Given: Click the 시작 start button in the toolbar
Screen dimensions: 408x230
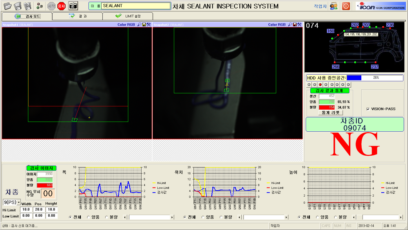Looking at the screenshot, I should pos(51,6).
